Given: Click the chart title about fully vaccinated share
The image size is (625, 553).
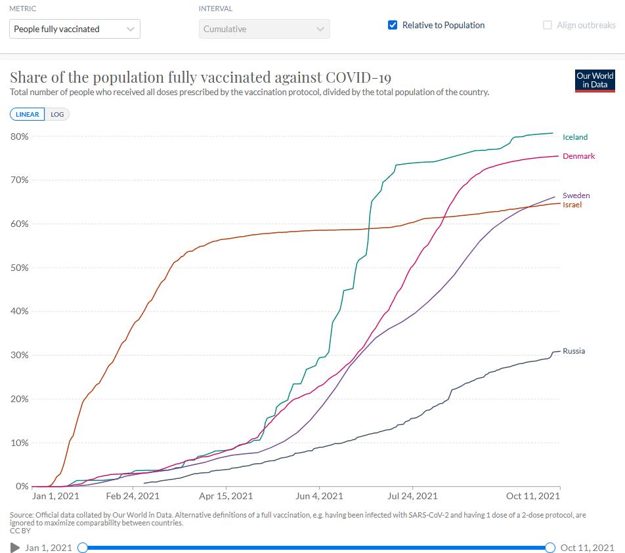Looking at the screenshot, I should pos(200,78).
